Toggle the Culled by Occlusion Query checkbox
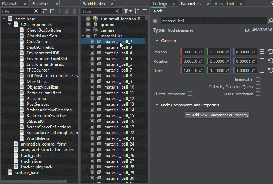This screenshot has width=273, height=184. [258, 86]
